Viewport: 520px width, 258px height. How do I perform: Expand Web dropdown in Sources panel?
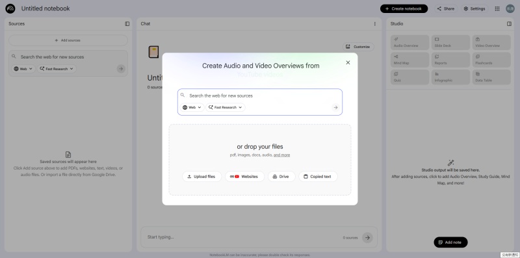coord(23,69)
